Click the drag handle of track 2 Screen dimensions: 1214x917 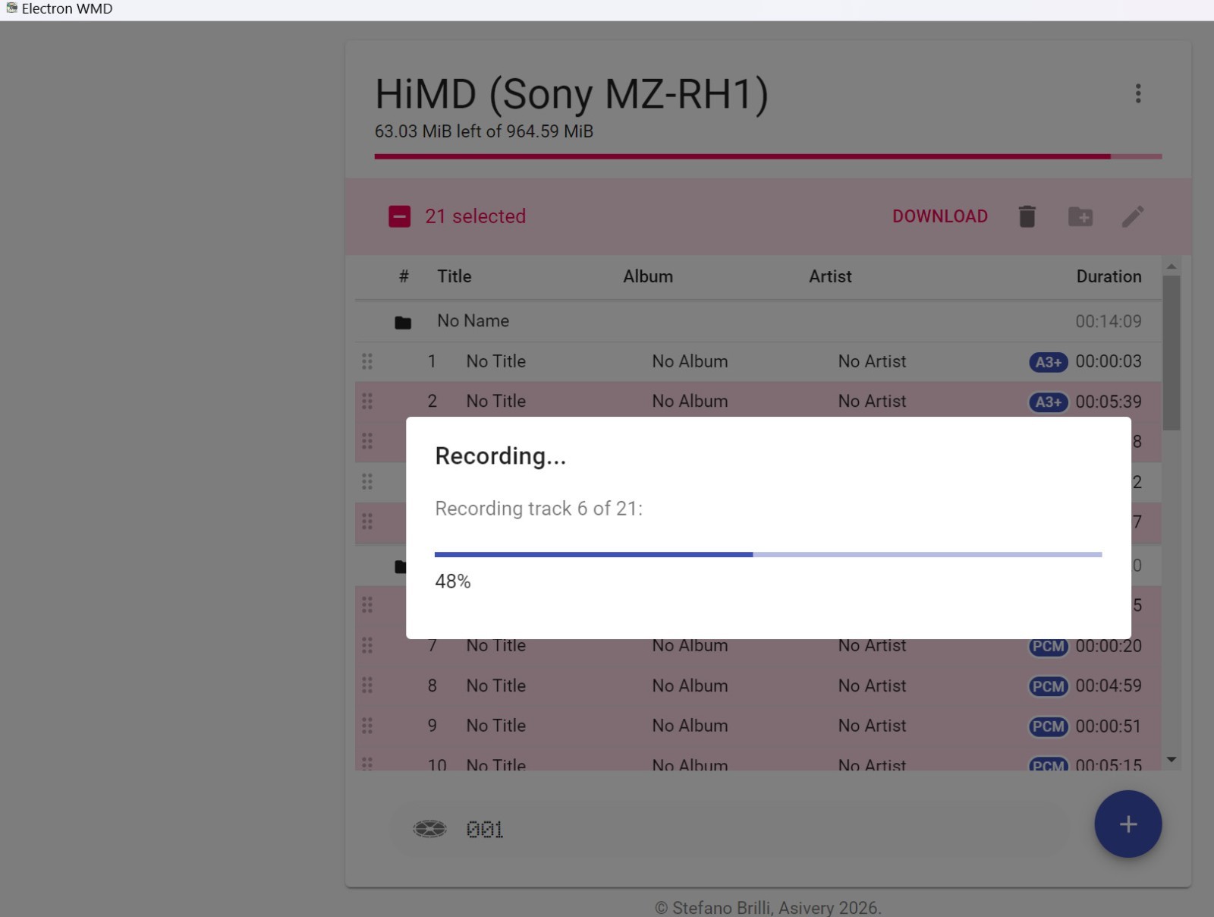(x=367, y=401)
